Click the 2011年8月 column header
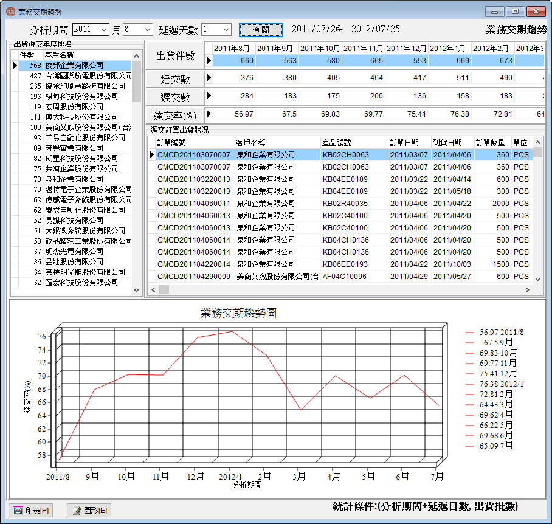Viewport: 552px width, 524px height. pyautogui.click(x=234, y=48)
